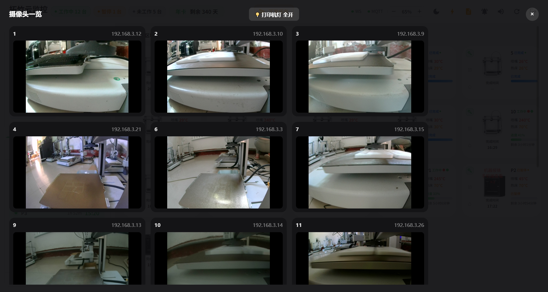This screenshot has width=548, height=292.
Task: Open camera 6 feed at 192.168.3.3
Action: pos(219,172)
